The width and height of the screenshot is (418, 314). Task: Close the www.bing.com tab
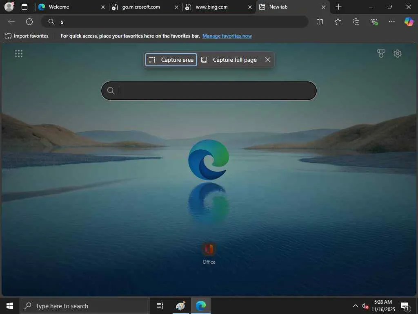pos(250,7)
